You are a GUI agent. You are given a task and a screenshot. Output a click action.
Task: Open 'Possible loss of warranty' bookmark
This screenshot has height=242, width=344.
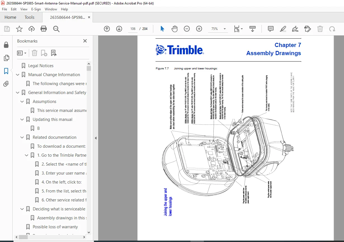[x=55, y=227]
